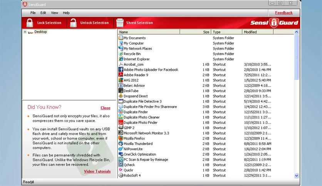Expand the Desktop tree node

pyautogui.click(x=25, y=32)
